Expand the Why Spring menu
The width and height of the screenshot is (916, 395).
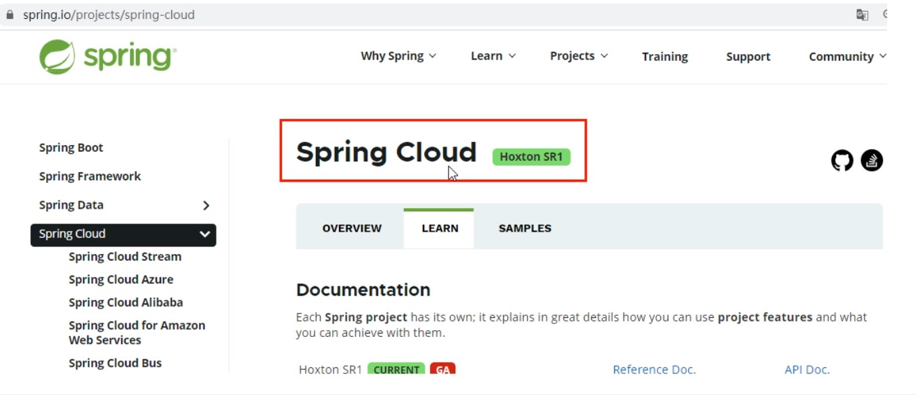coord(398,56)
